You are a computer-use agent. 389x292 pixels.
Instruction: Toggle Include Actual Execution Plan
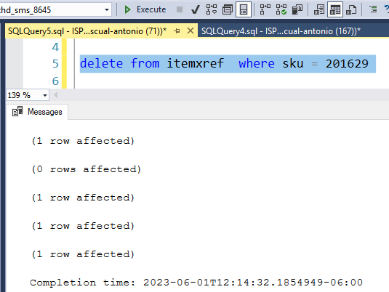[265, 9]
